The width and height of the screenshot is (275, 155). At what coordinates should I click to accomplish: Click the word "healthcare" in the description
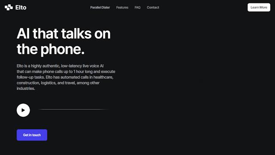click(x=103, y=77)
